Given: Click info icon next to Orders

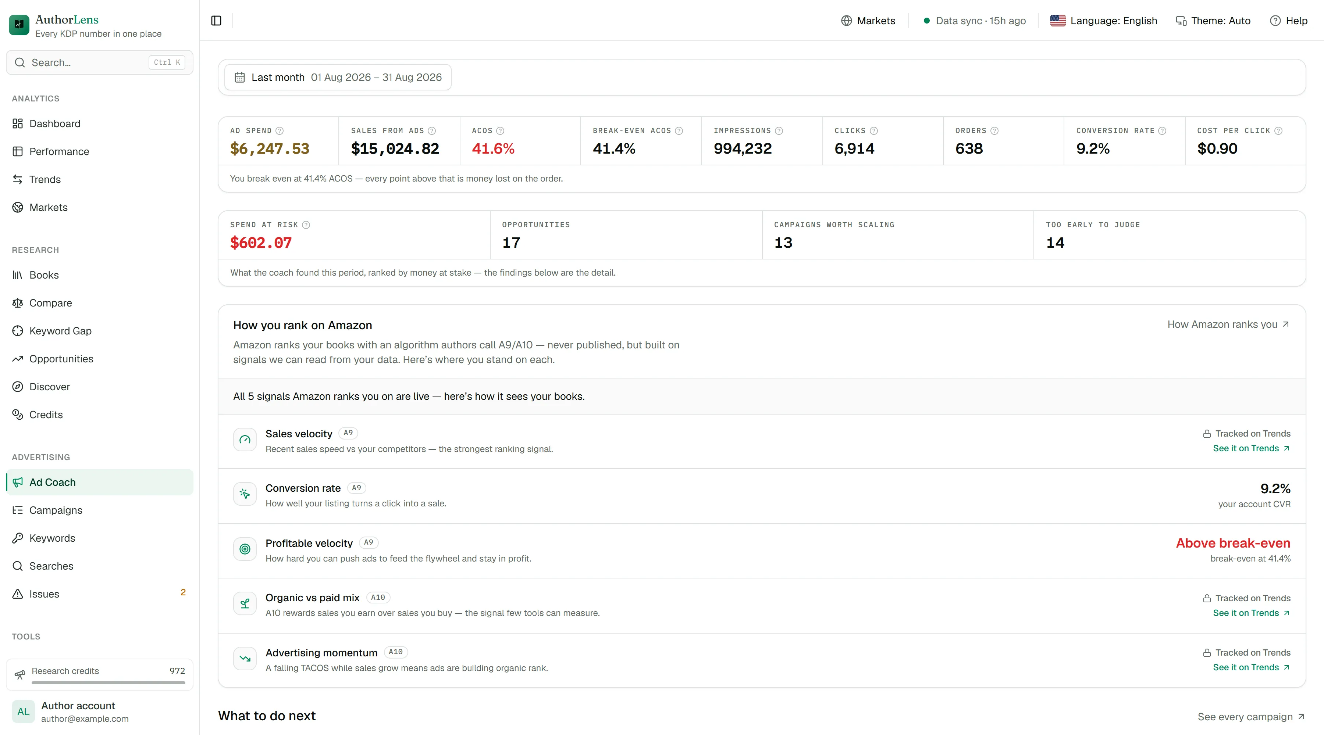Looking at the screenshot, I should tap(994, 131).
